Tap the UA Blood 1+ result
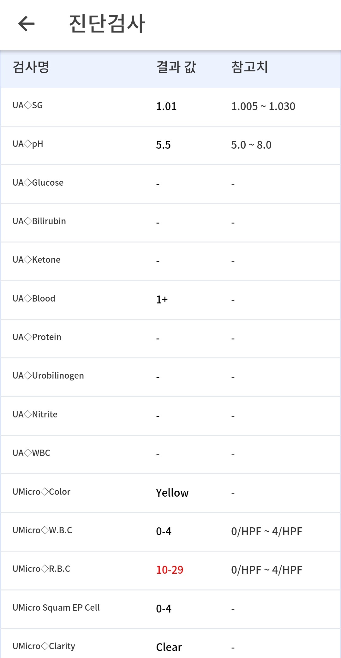The width and height of the screenshot is (341, 658). coord(162,299)
